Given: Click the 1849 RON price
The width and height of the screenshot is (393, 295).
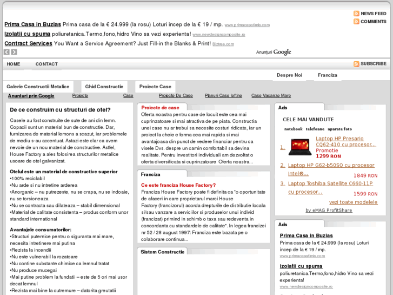Looking at the screenshot, I should pyautogui.click(x=365, y=175).
